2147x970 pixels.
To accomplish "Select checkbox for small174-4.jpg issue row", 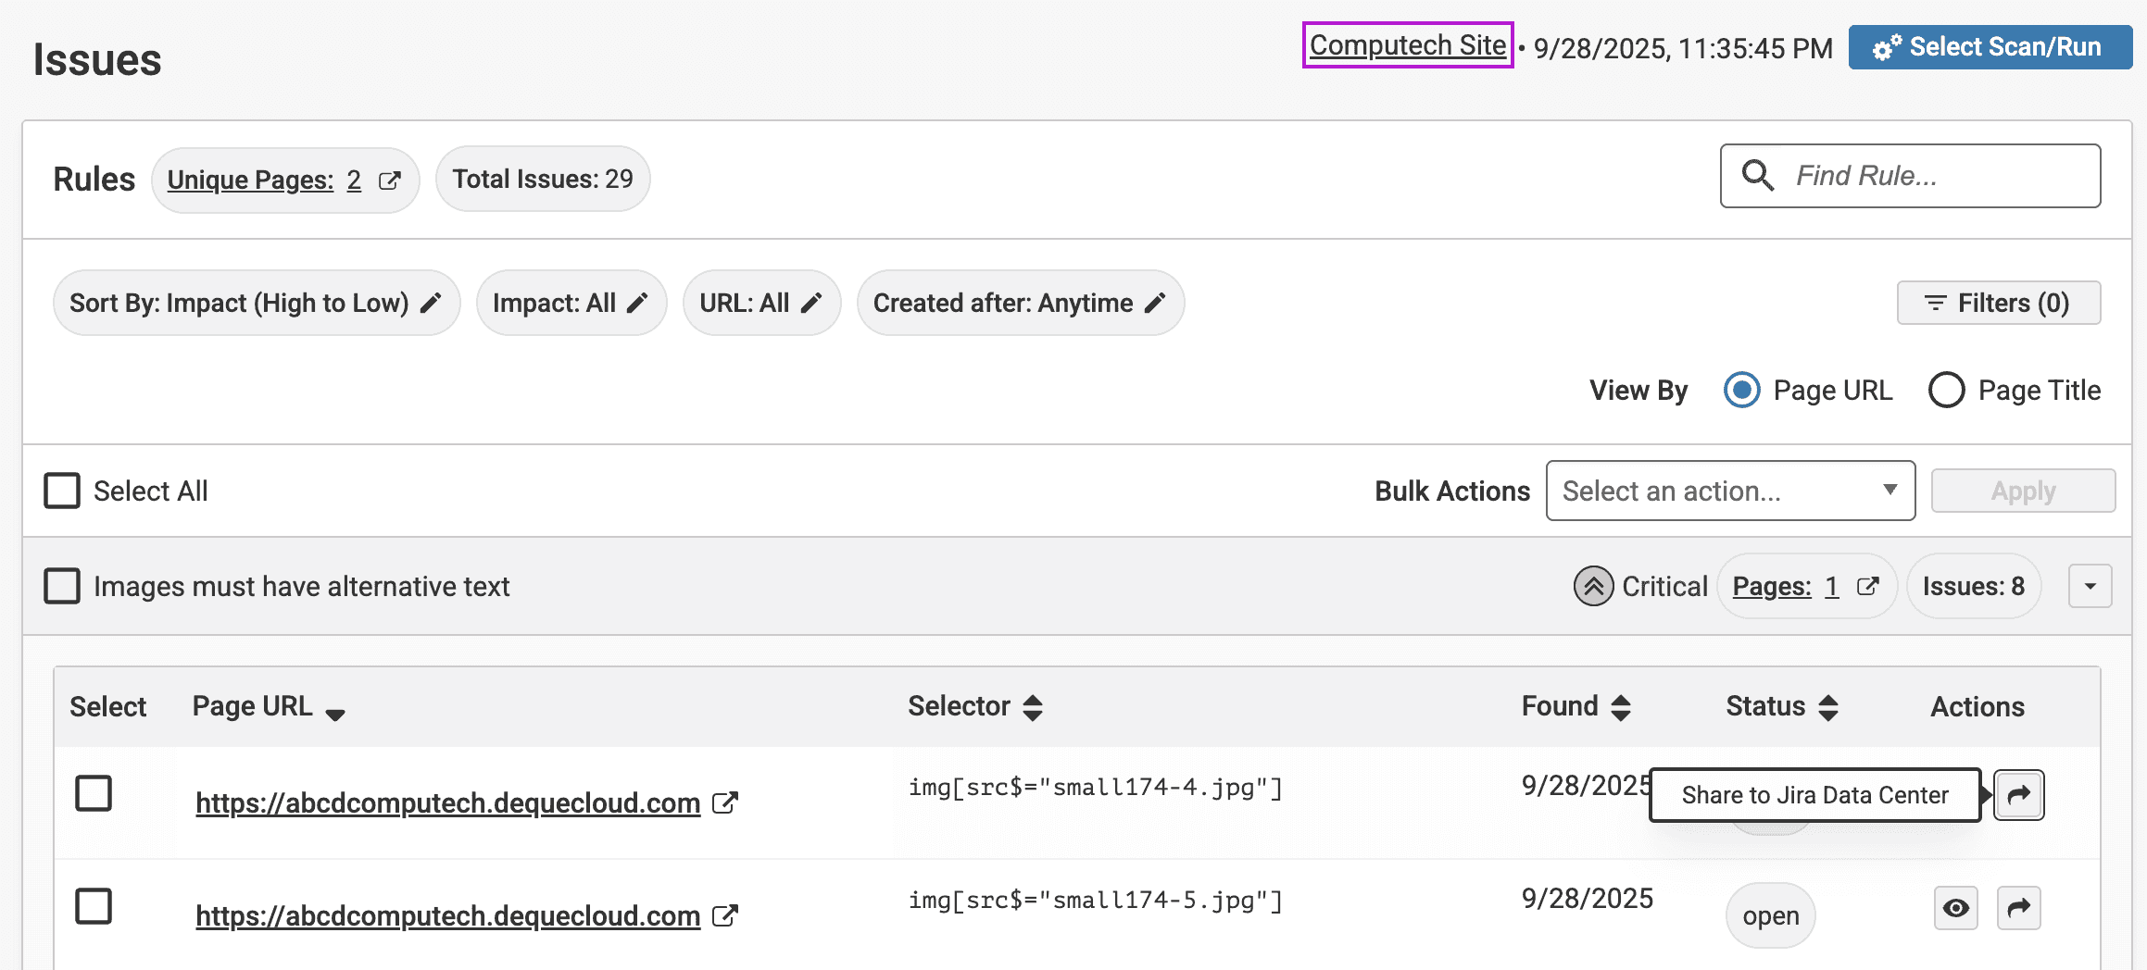I will click(94, 794).
